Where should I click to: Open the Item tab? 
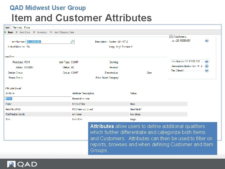(x=7, y=28)
